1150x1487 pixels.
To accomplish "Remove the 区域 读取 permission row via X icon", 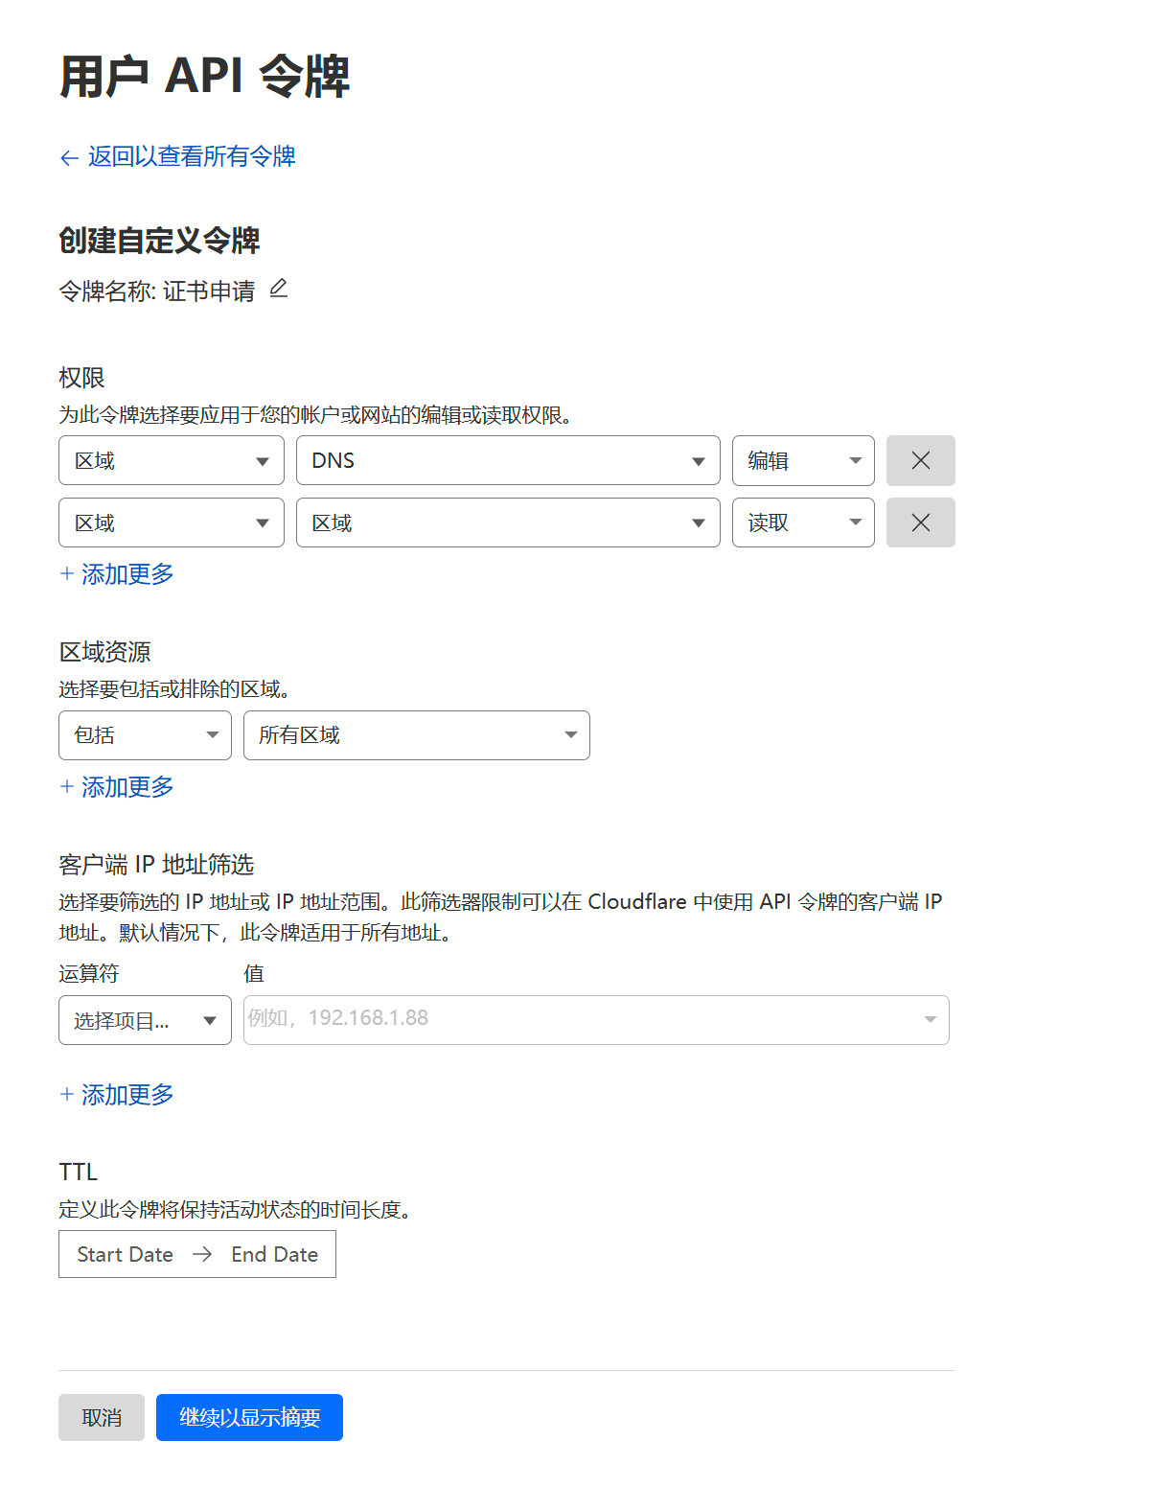I will 919,523.
